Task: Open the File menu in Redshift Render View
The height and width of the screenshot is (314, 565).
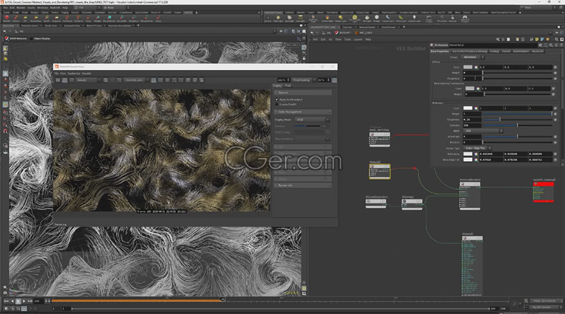Action: [56, 74]
